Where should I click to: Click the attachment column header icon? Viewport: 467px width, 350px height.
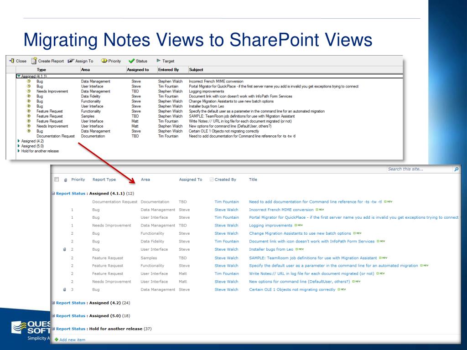tap(66, 180)
